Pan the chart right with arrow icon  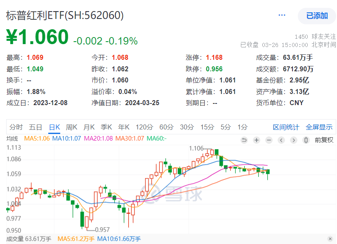pyautogui.click(x=293, y=140)
